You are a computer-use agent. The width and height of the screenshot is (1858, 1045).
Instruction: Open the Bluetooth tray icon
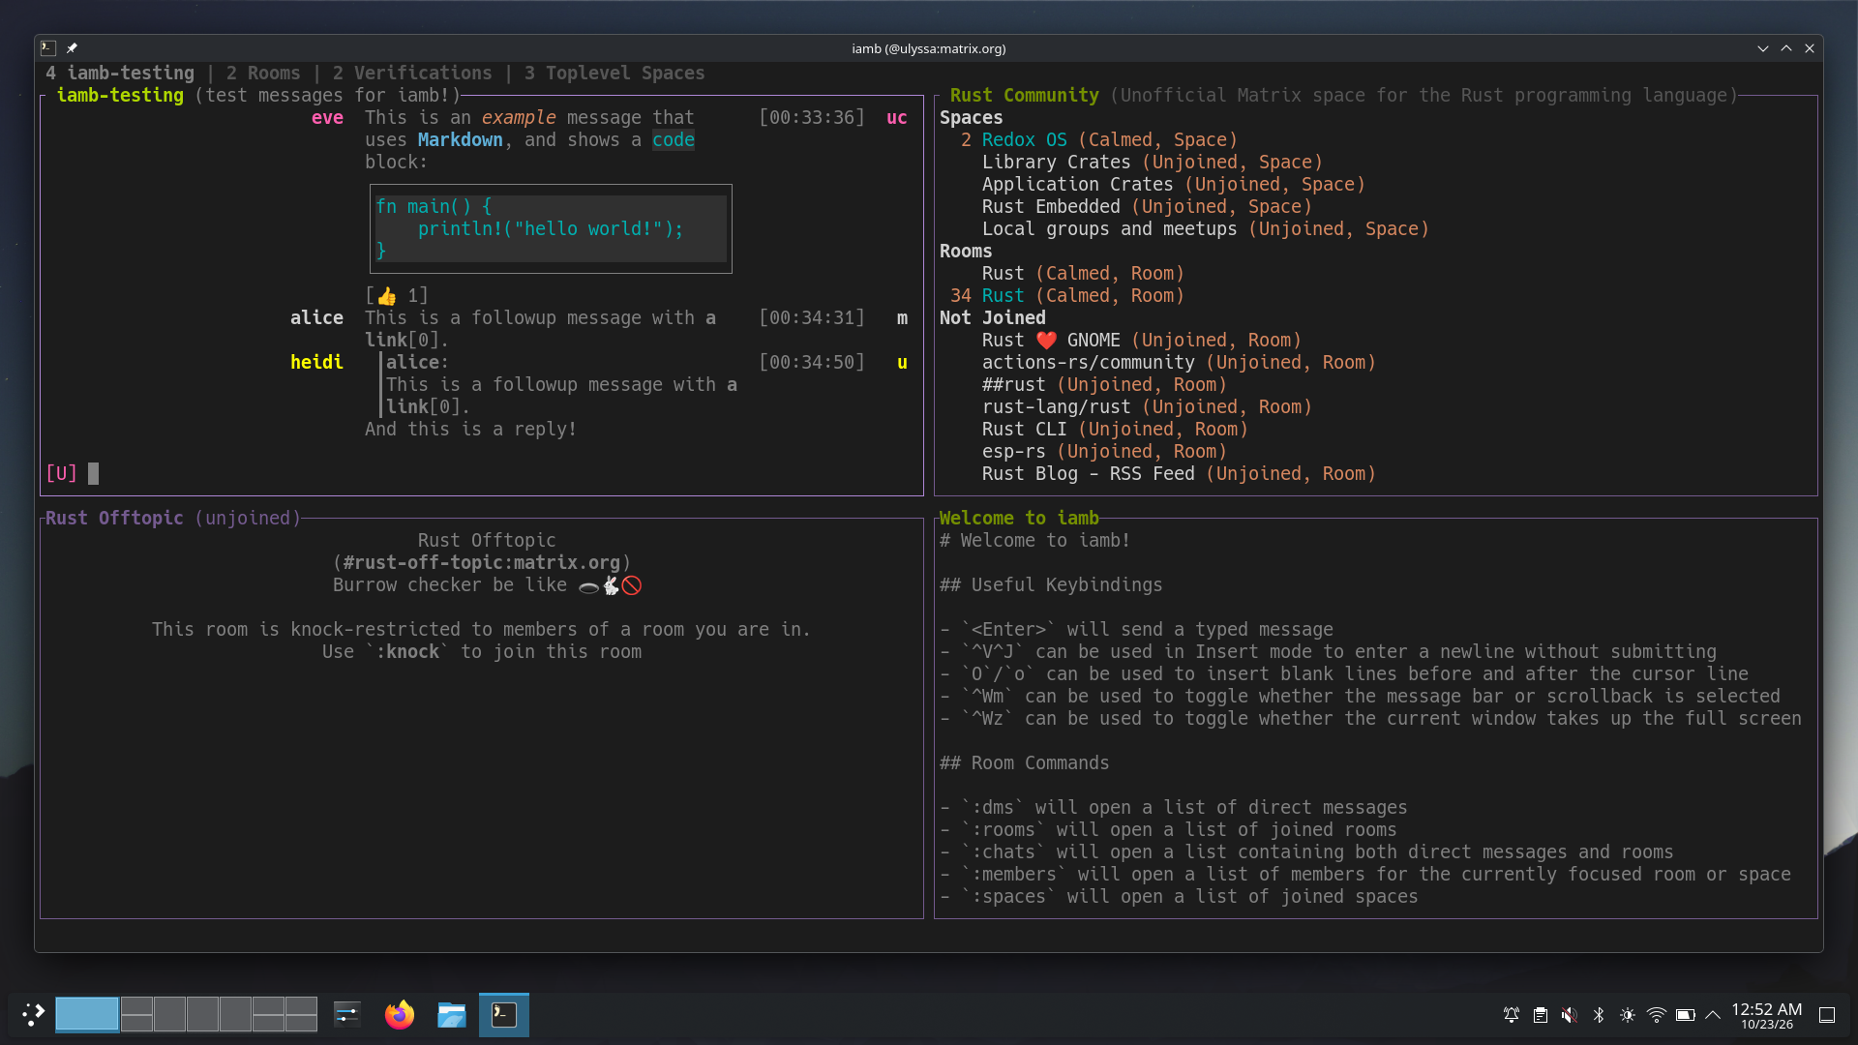[1599, 1015]
